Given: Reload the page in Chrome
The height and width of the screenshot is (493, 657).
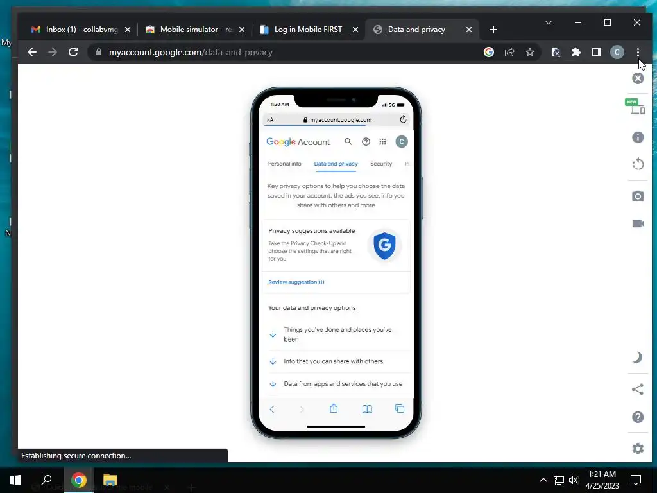Looking at the screenshot, I should coord(73,53).
